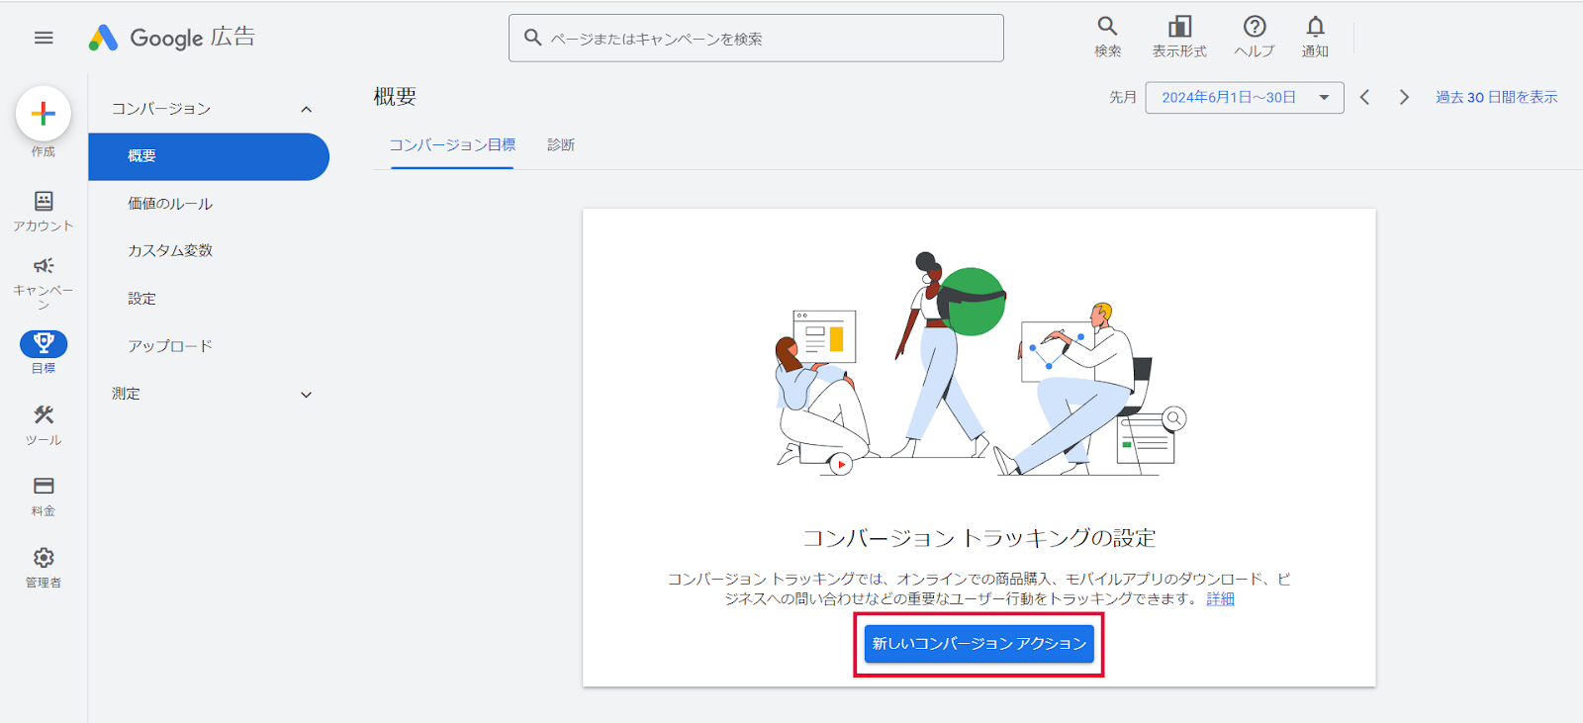Image resolution: width=1583 pixels, height=723 pixels.
Task: Select 概要 in the side menu
Action: tap(209, 156)
